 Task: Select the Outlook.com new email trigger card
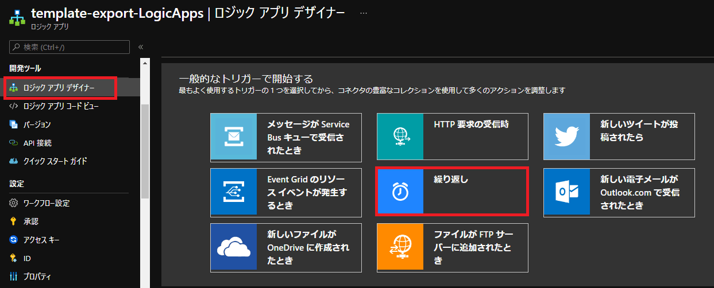(x=619, y=192)
